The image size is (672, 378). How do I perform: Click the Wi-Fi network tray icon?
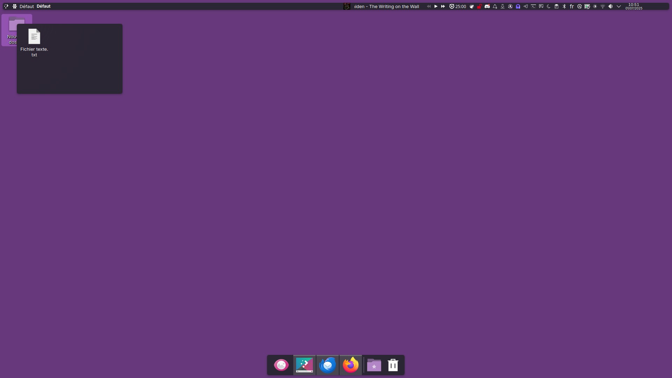(603, 6)
